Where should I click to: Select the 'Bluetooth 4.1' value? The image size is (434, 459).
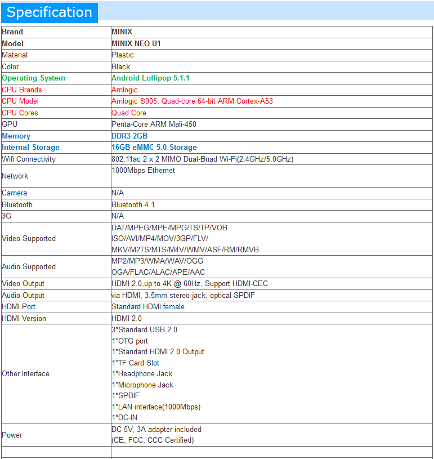(x=133, y=205)
